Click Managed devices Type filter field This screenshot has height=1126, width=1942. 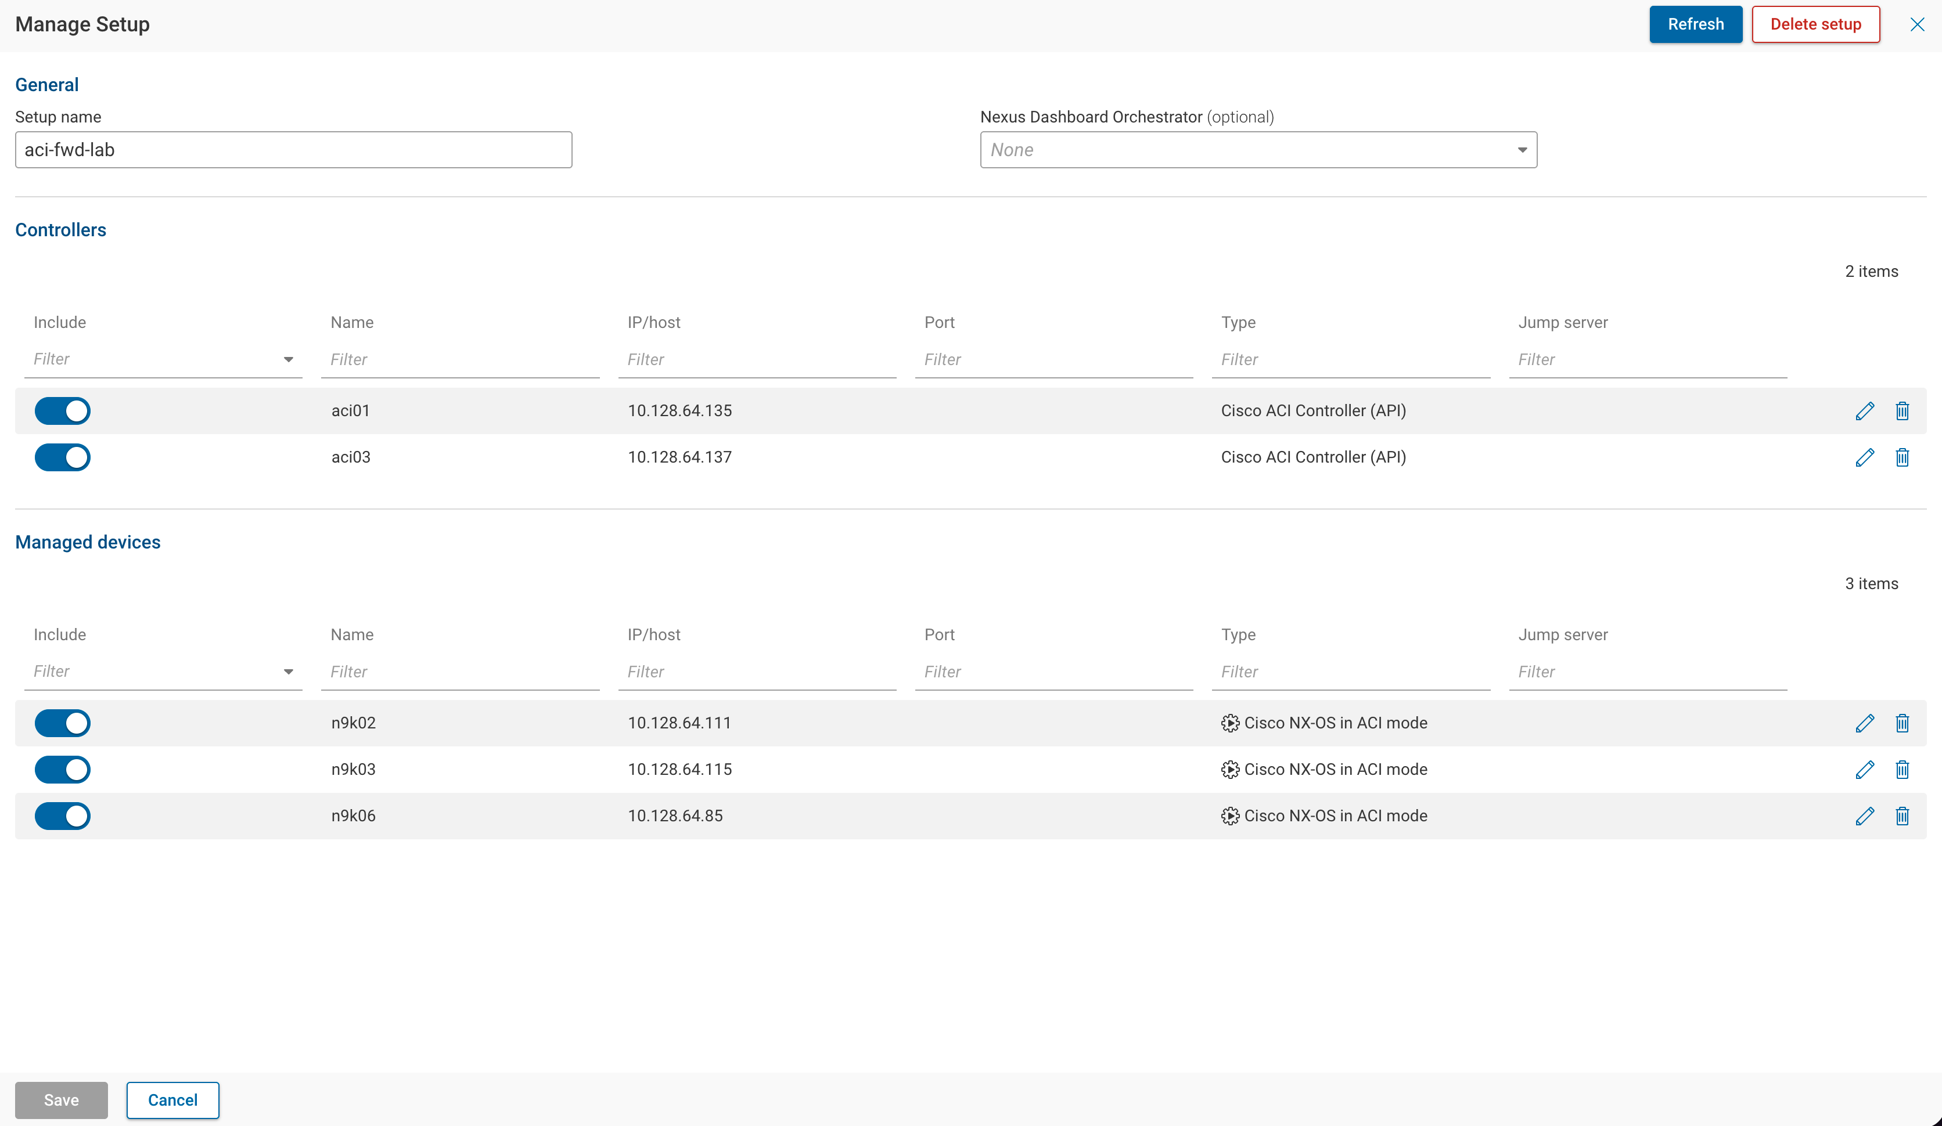(x=1351, y=672)
